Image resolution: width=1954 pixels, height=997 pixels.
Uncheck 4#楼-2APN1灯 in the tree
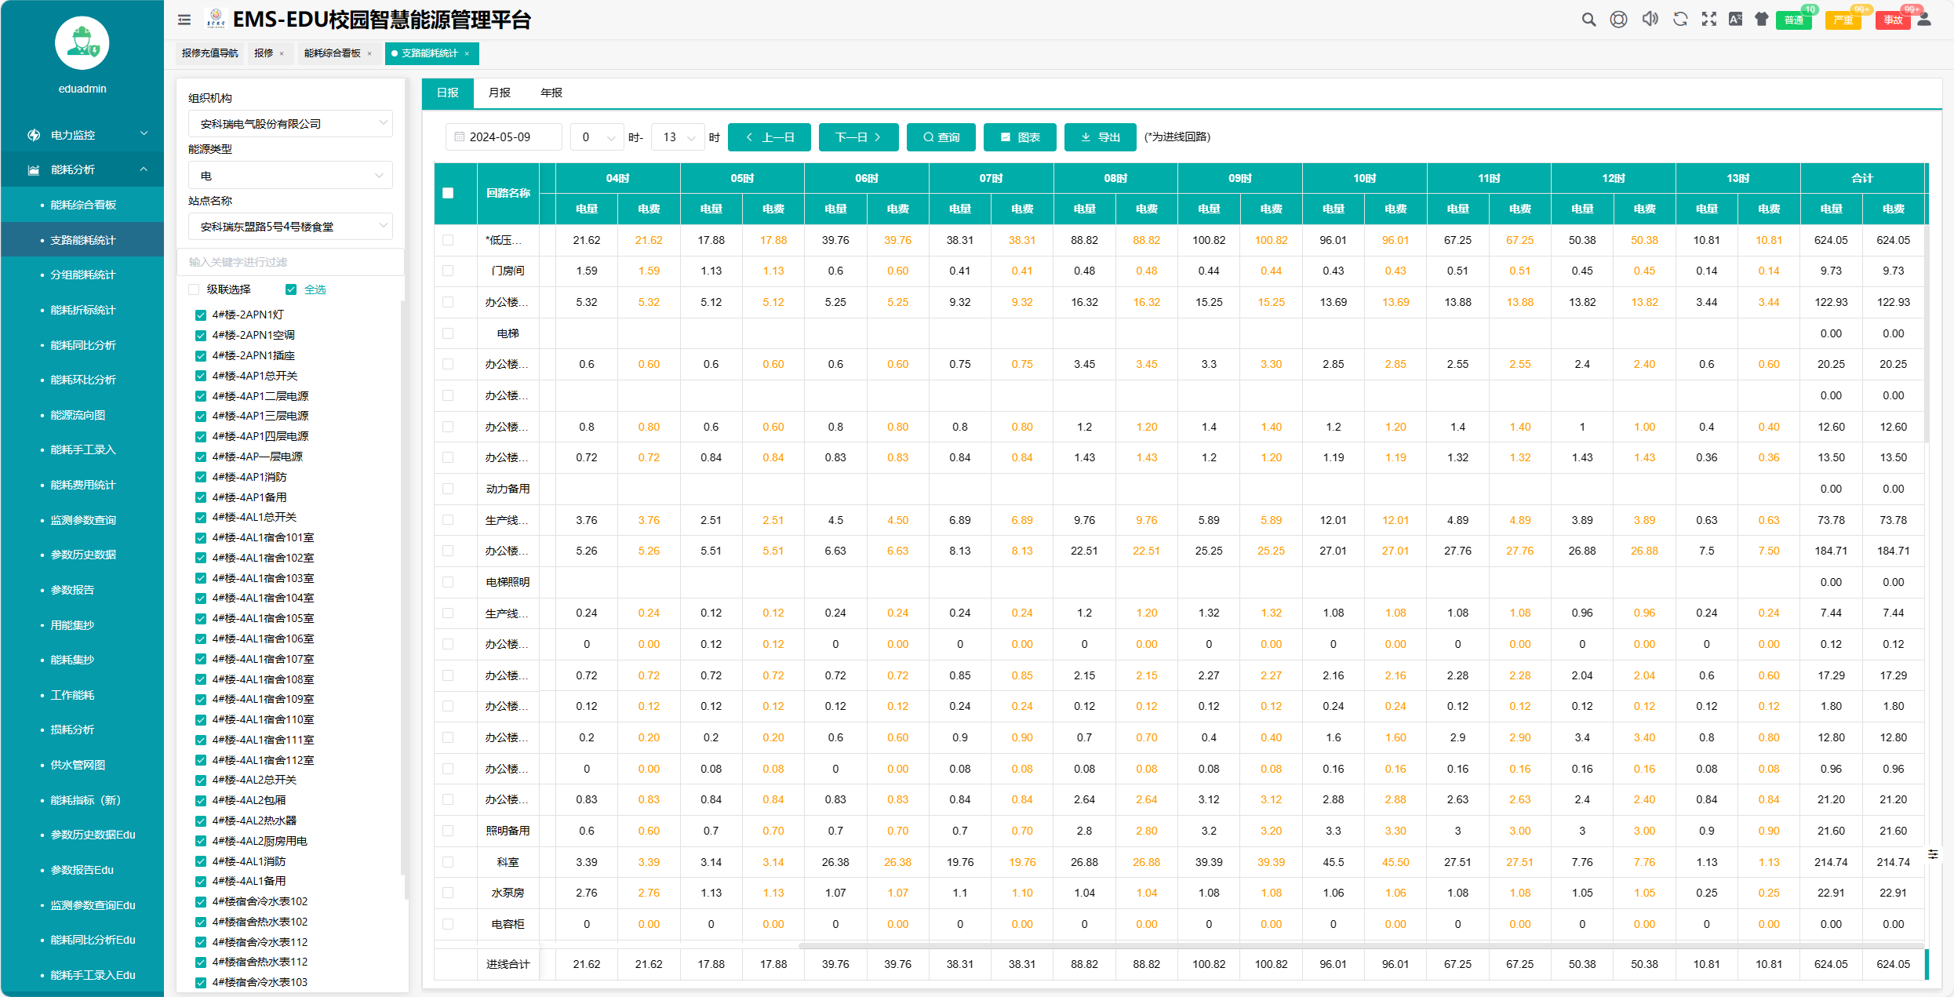201,315
